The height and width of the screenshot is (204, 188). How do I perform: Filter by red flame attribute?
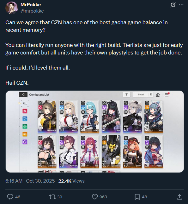25,111
